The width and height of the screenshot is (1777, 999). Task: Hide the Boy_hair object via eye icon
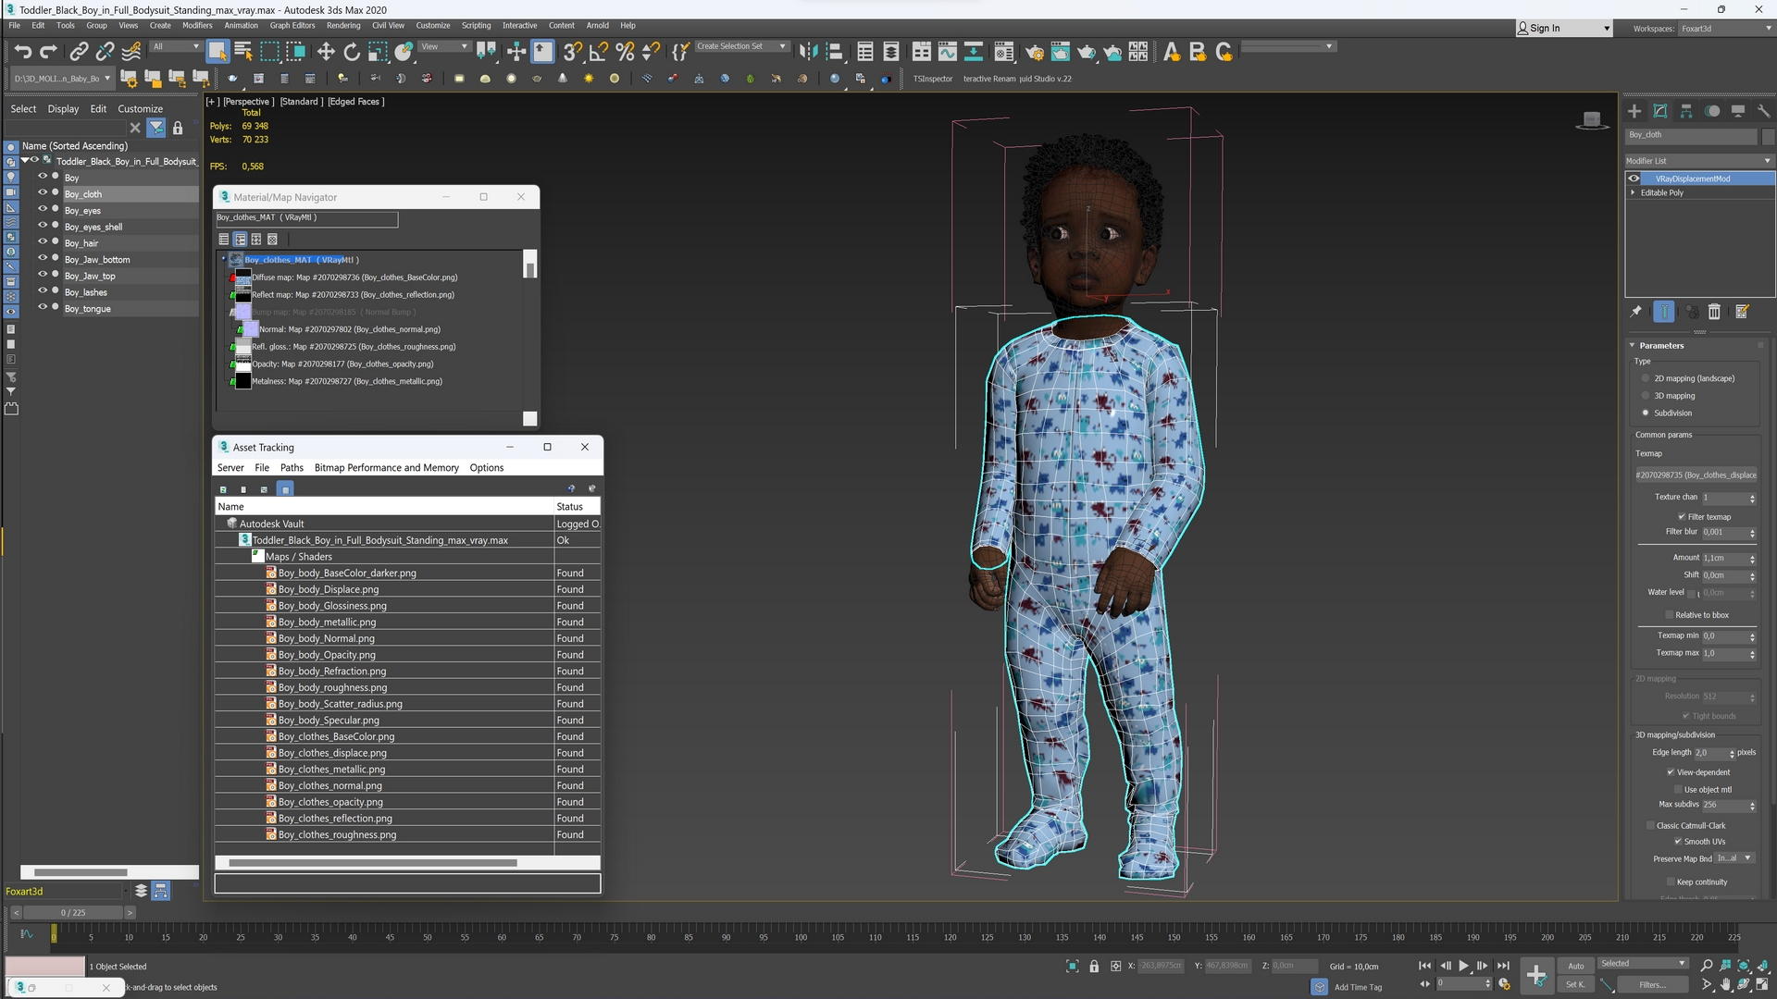(43, 242)
